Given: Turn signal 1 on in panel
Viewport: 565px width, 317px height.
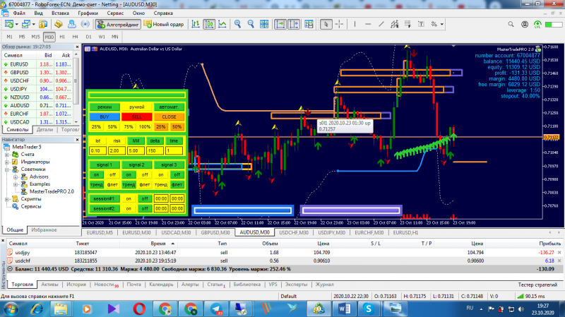Looking at the screenshot, I should click(96, 174).
